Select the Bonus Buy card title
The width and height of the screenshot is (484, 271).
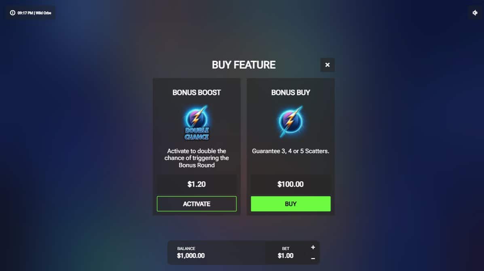290,92
